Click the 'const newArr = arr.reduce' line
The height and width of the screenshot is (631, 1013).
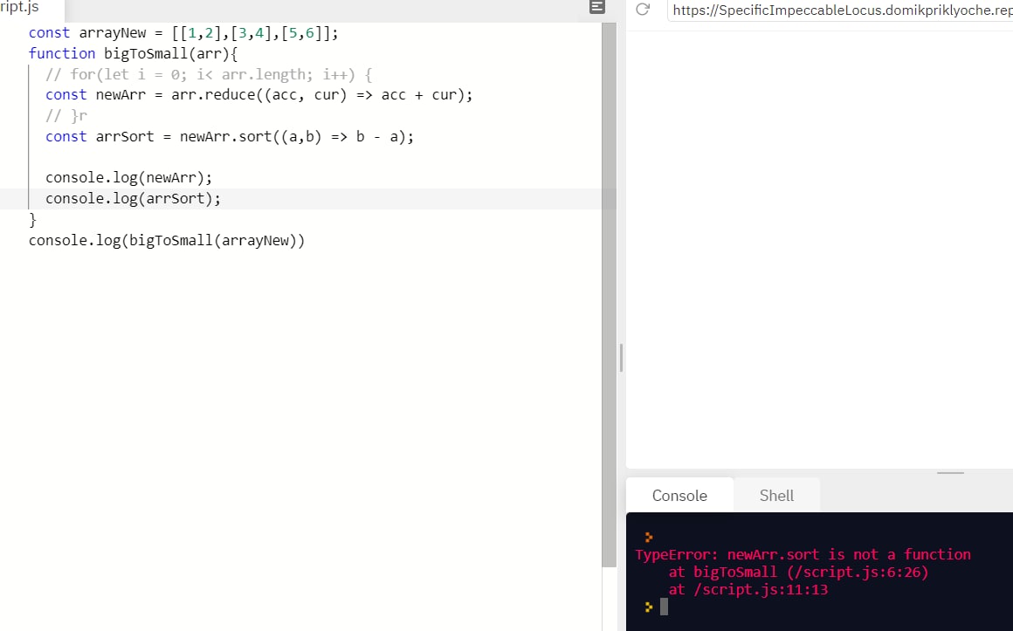[x=259, y=95]
